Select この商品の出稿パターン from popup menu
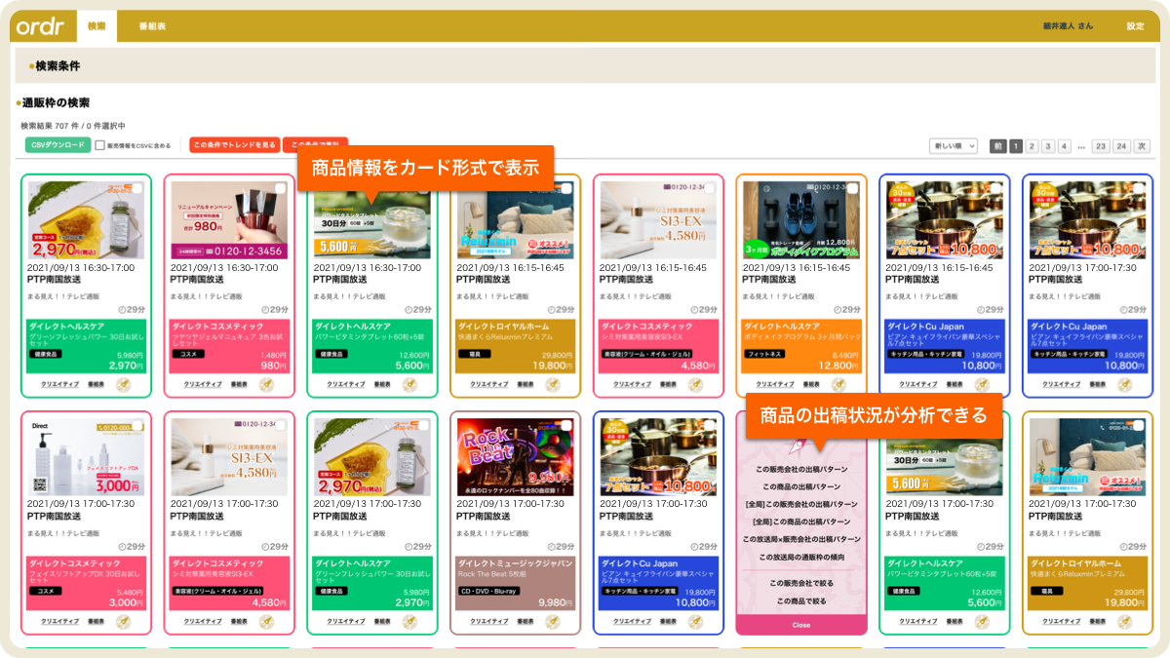Viewport: 1170px width, 658px height. [801, 486]
